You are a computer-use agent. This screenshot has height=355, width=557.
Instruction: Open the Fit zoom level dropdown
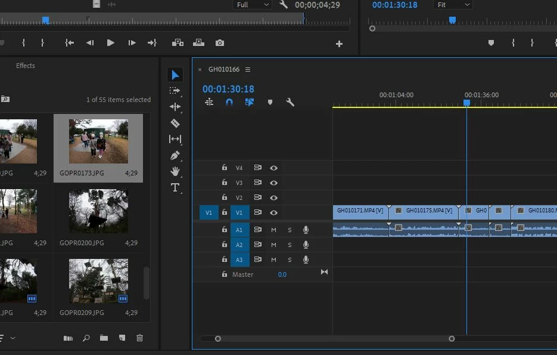coord(454,5)
